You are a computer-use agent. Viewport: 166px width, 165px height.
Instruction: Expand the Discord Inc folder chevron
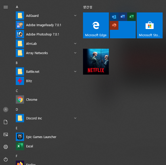(75, 118)
